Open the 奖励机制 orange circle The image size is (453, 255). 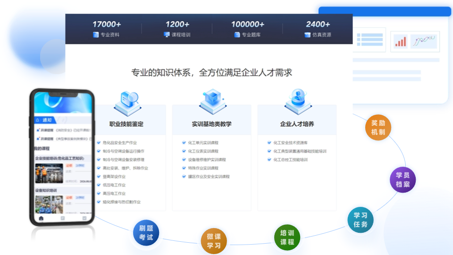(378, 127)
